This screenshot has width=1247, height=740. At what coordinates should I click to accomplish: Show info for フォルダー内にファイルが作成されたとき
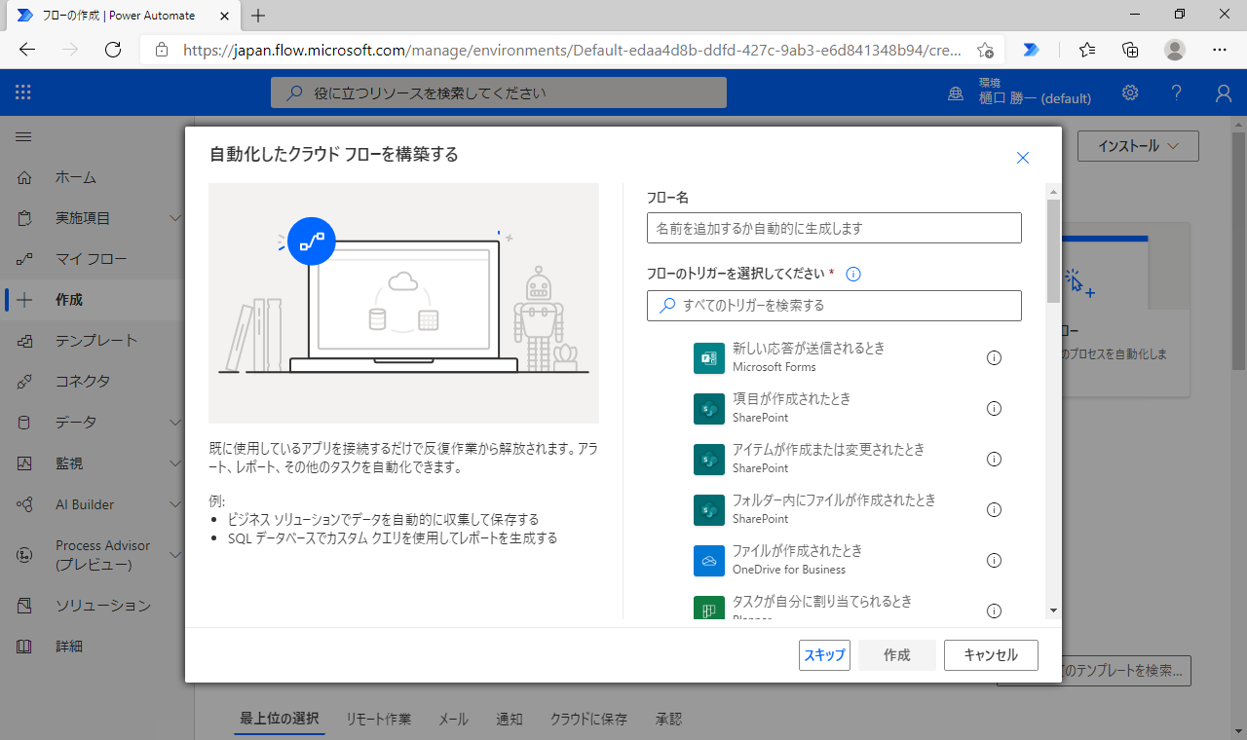point(994,509)
